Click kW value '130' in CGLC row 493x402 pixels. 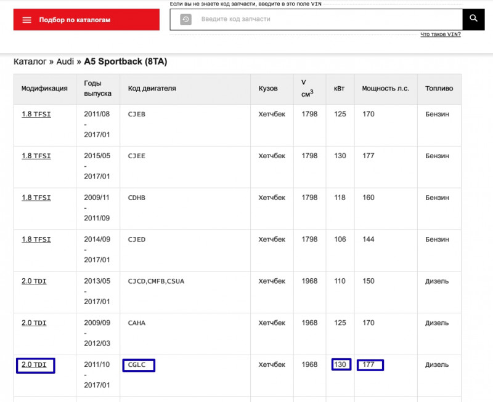pyautogui.click(x=340, y=364)
